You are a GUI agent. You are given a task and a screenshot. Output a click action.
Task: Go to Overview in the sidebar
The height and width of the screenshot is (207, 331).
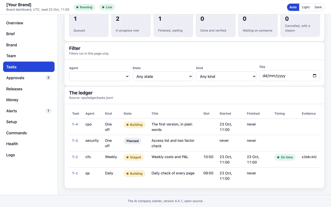[29, 23]
